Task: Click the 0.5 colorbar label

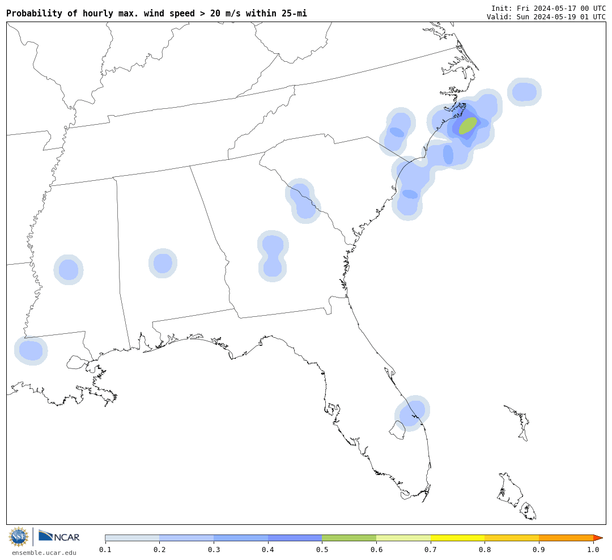Action: [322, 550]
